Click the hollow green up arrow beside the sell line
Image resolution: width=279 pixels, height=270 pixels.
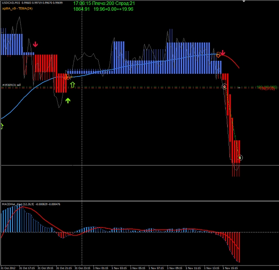click(72, 85)
